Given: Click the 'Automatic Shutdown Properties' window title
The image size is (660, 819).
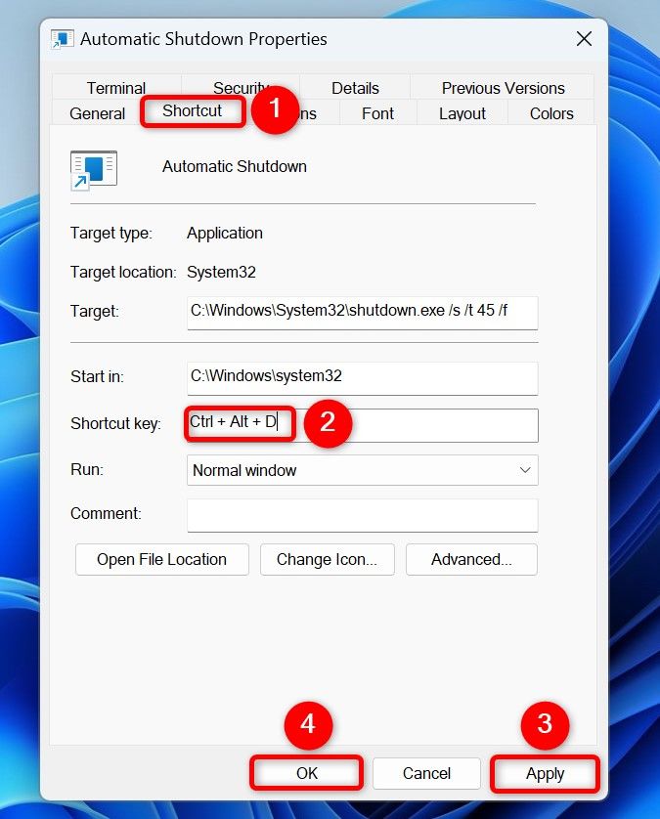Looking at the screenshot, I should coord(203,39).
